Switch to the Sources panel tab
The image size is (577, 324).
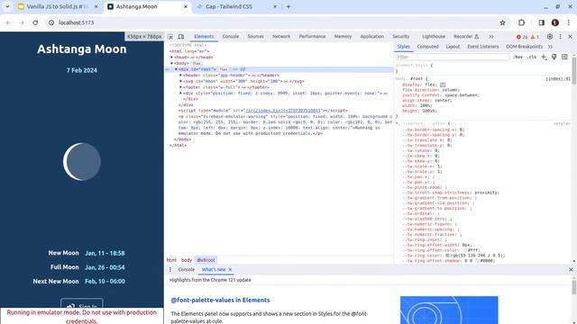255,37
